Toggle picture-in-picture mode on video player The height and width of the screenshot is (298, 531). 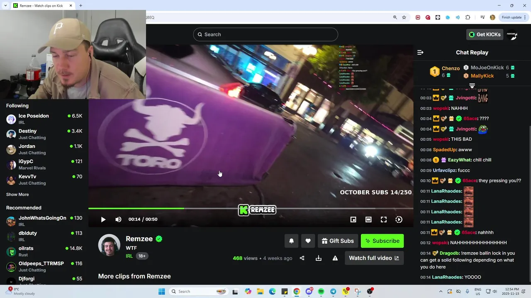click(353, 220)
